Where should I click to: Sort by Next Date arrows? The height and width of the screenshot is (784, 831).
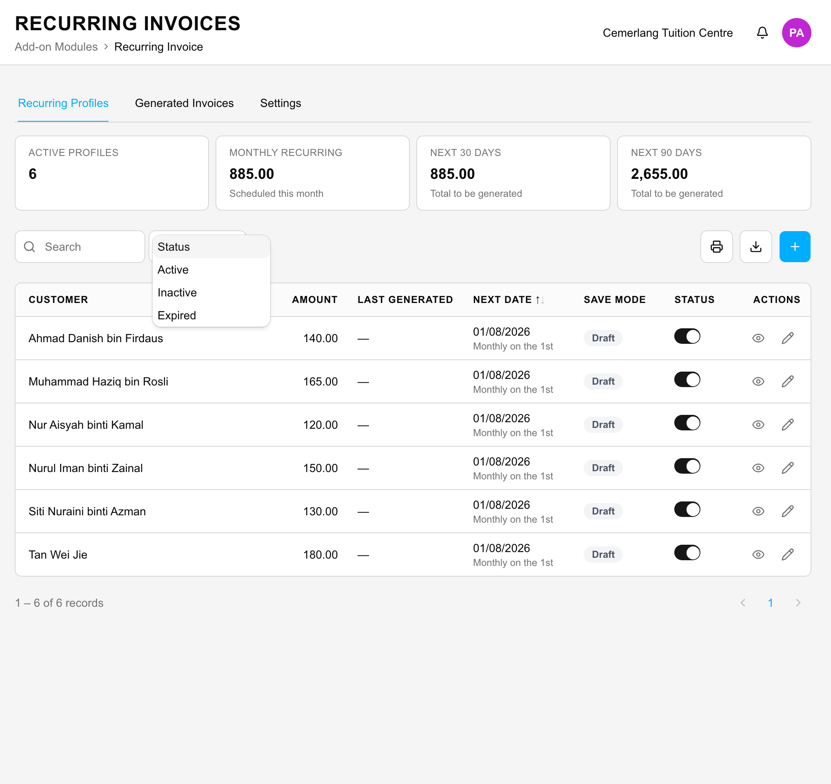pyautogui.click(x=540, y=300)
